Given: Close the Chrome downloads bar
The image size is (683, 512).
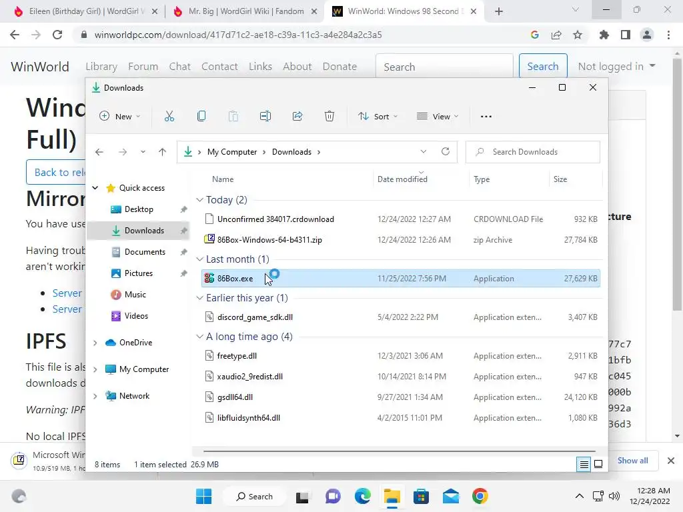Looking at the screenshot, I should click(x=671, y=461).
